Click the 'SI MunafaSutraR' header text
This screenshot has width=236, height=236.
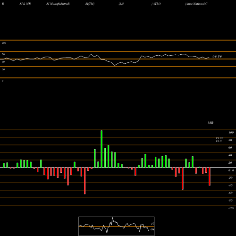click(x=58, y=4)
